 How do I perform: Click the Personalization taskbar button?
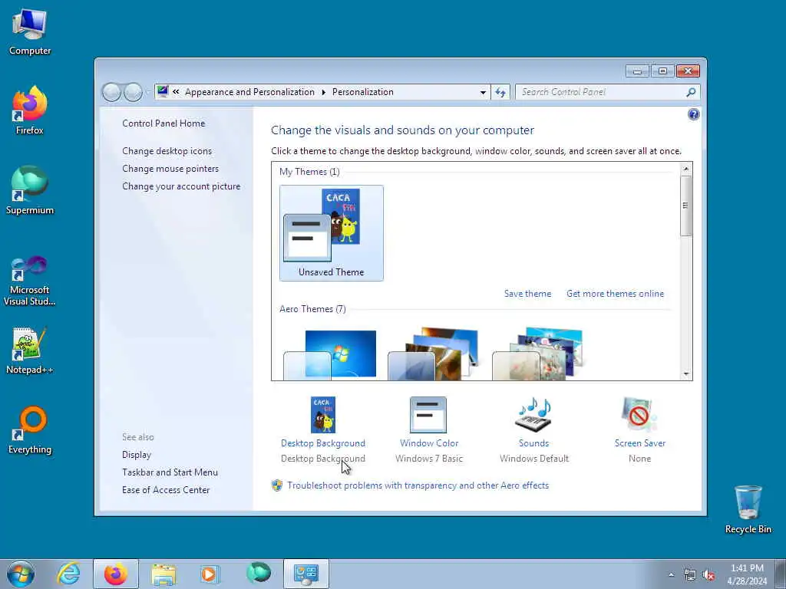[x=305, y=574]
